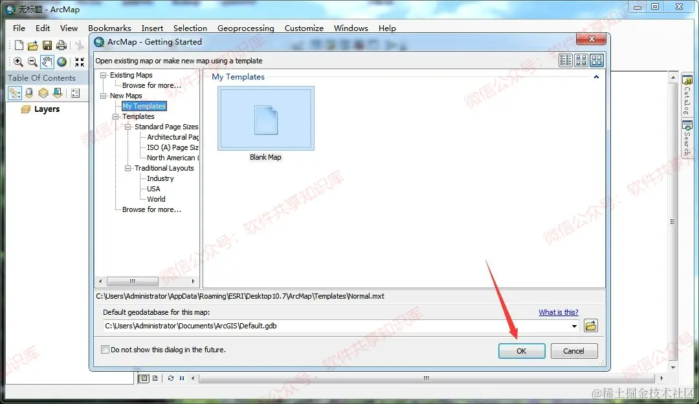Open the View menu

coord(69,28)
